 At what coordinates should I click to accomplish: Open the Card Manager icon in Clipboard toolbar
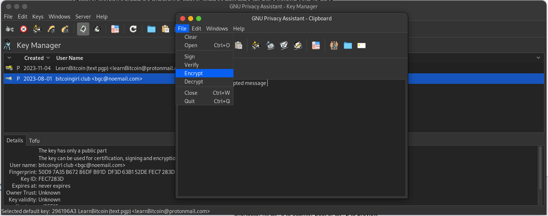coord(361,45)
